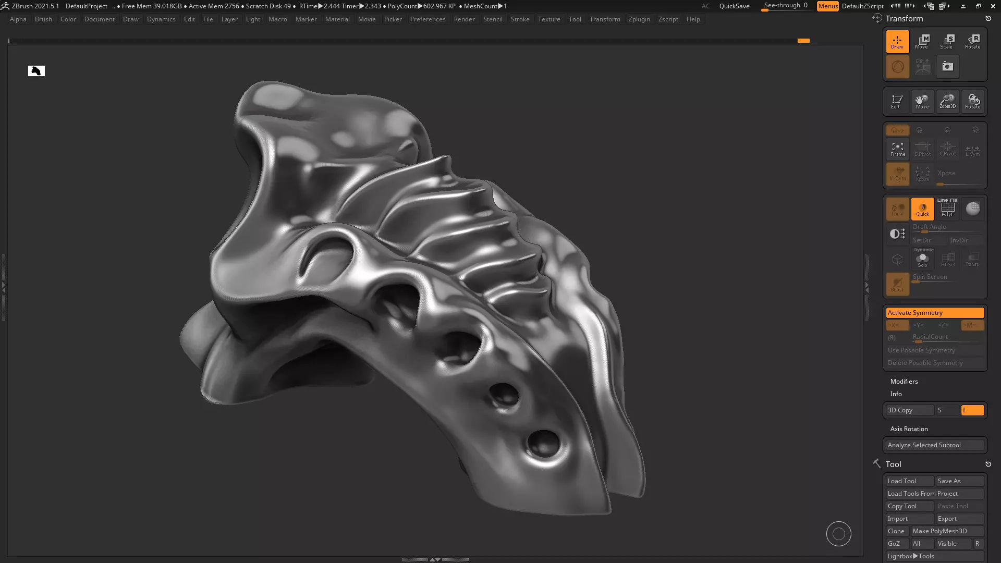Screen dimensions: 1001x563
Task: Click the C.Pivot icon
Action: (947, 150)
